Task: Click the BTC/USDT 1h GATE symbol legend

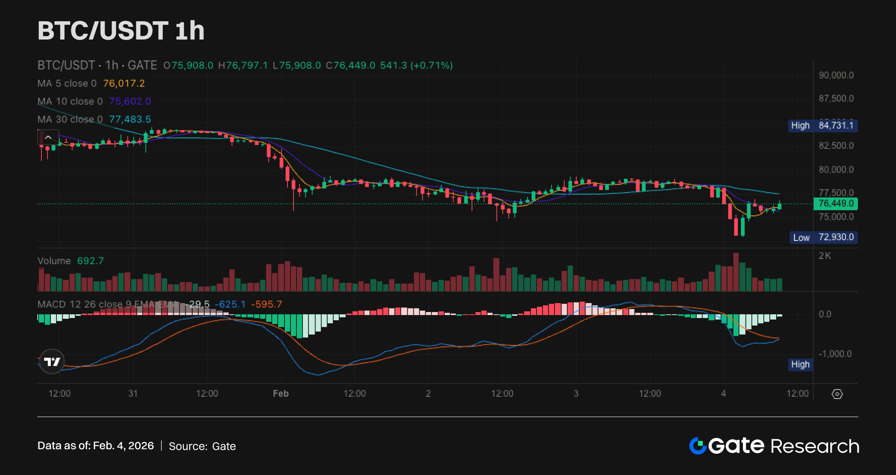Action: pos(97,66)
